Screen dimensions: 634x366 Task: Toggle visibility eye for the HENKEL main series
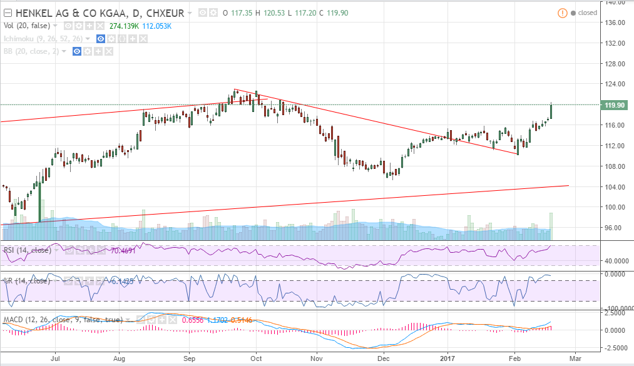pos(203,13)
